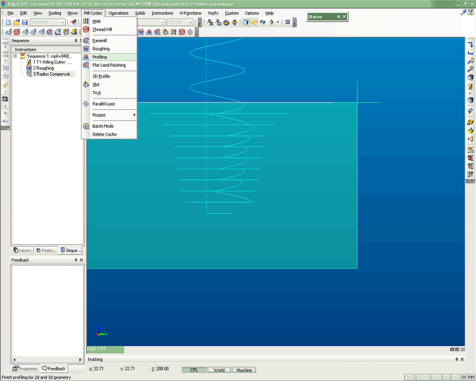This screenshot has height=381, width=476.
Task: Open the M-Functions menu
Action: tap(190, 13)
